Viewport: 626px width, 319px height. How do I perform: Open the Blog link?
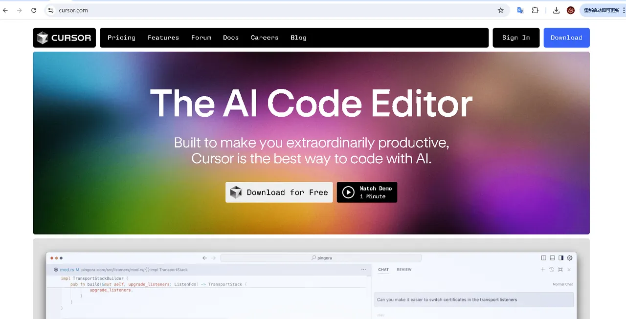click(x=298, y=38)
